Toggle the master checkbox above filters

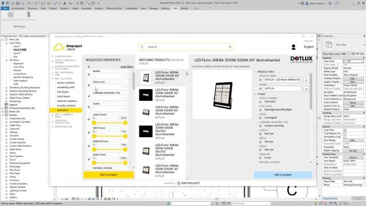89,67
